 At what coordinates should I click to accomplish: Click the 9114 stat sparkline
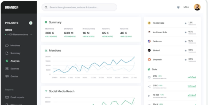point(192,77)
